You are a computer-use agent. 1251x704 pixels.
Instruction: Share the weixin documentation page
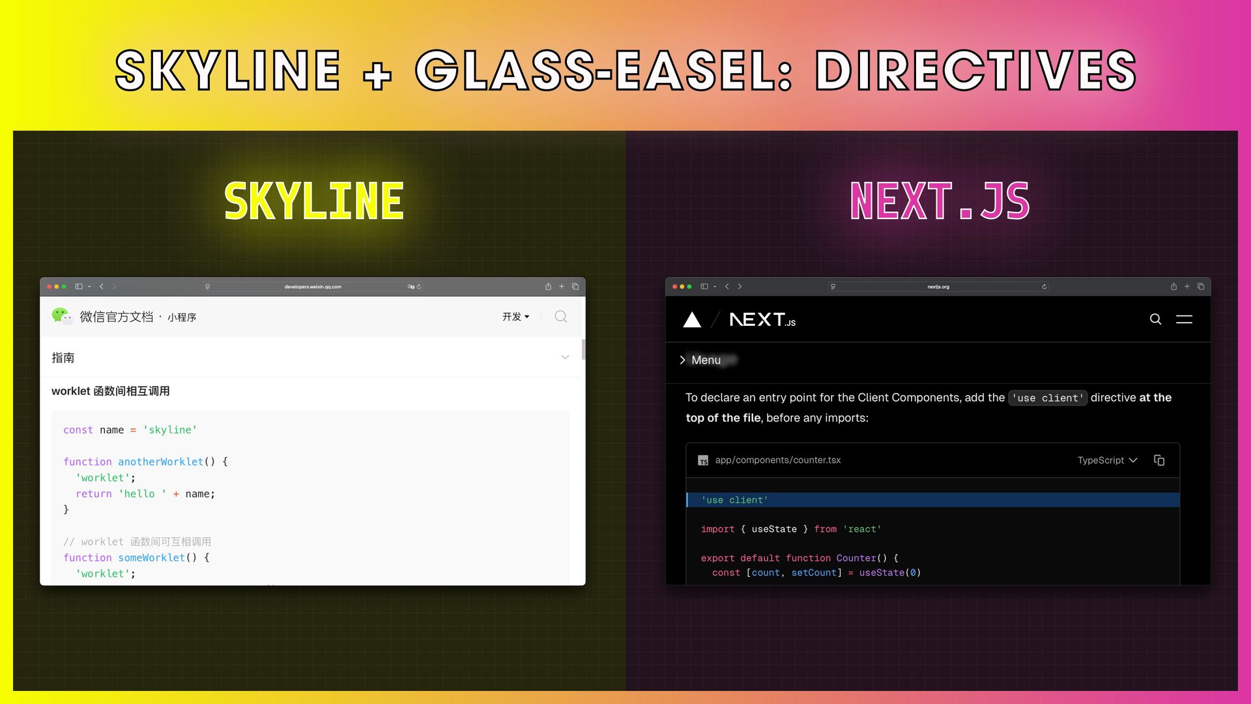(x=548, y=286)
